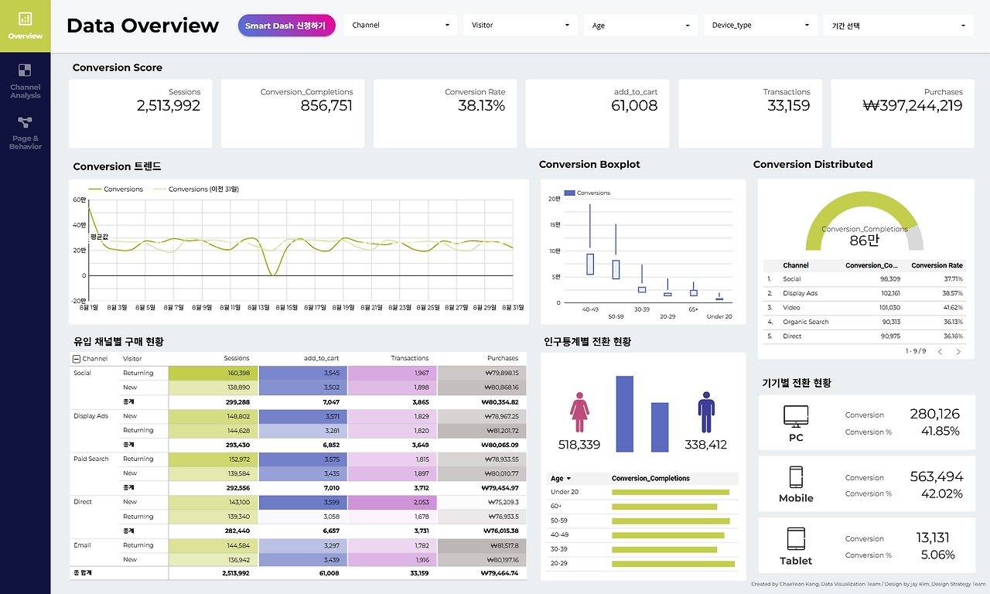
Task: Click the male demographic figure icon
Action: coord(705,412)
